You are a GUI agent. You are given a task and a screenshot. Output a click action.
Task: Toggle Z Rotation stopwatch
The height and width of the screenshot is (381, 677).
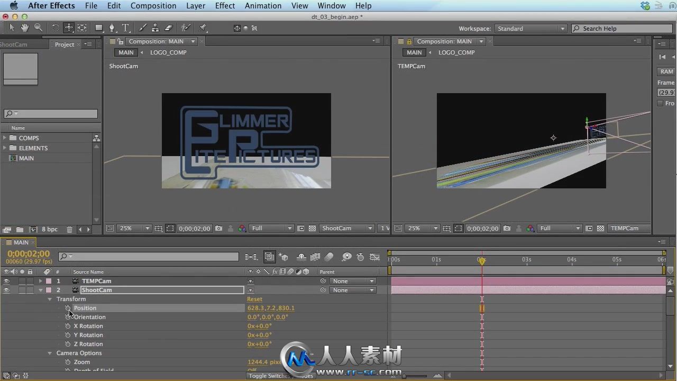(68, 344)
